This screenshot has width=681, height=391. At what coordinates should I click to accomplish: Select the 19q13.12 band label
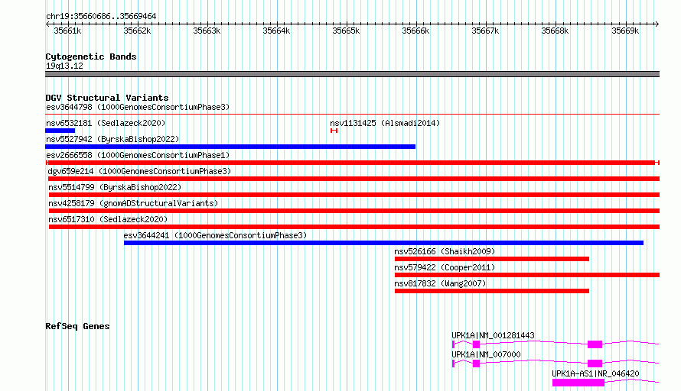(x=64, y=66)
